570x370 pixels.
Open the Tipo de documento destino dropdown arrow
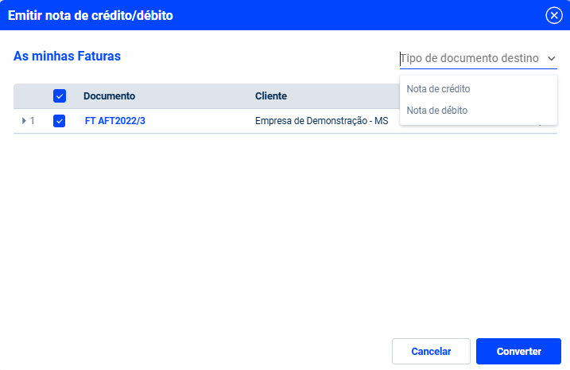[x=551, y=59]
